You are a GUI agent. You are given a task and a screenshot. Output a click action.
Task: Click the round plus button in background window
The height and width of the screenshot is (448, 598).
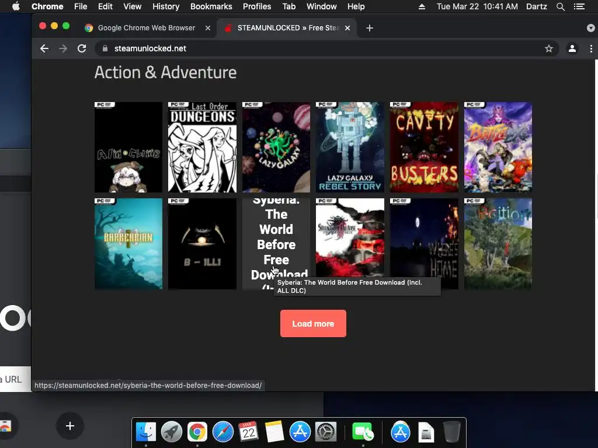[70, 426]
